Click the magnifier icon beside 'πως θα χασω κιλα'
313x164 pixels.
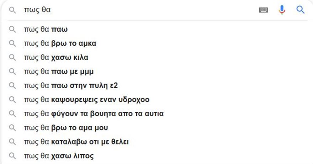pyautogui.click(x=12, y=58)
